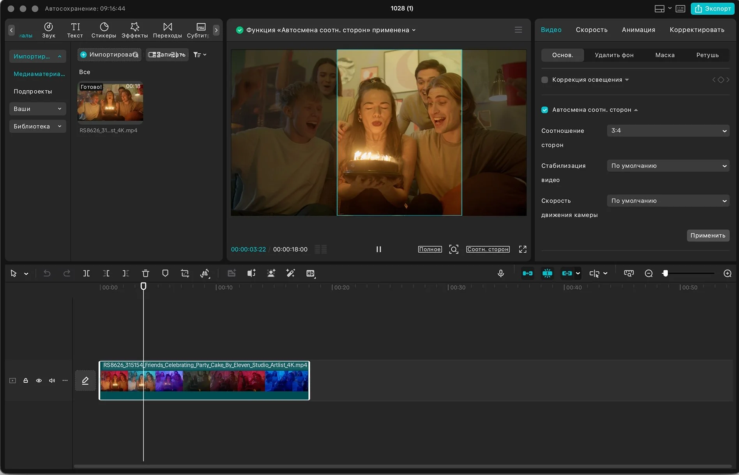Open the video stabilization dropdown

coord(668,166)
